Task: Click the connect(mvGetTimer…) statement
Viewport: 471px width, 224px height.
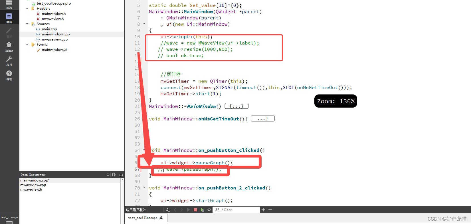Action: coord(256,88)
